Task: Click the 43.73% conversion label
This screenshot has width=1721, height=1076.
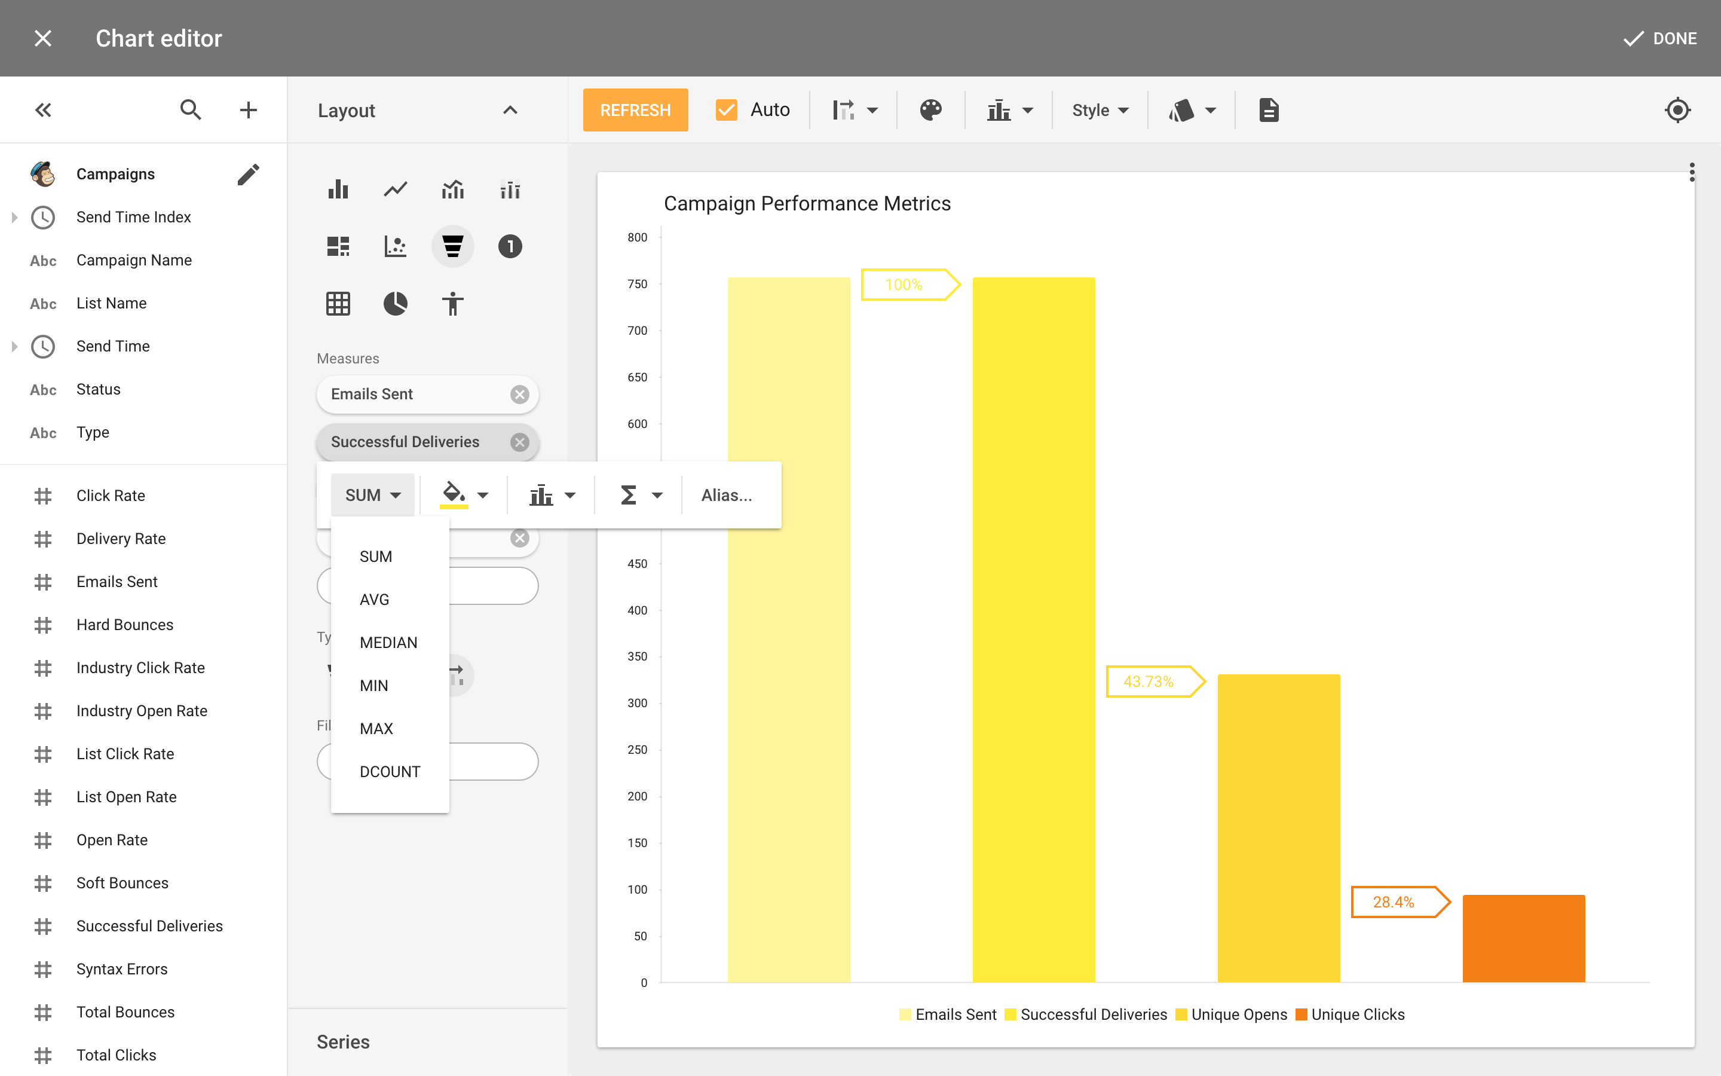Action: click(1155, 681)
